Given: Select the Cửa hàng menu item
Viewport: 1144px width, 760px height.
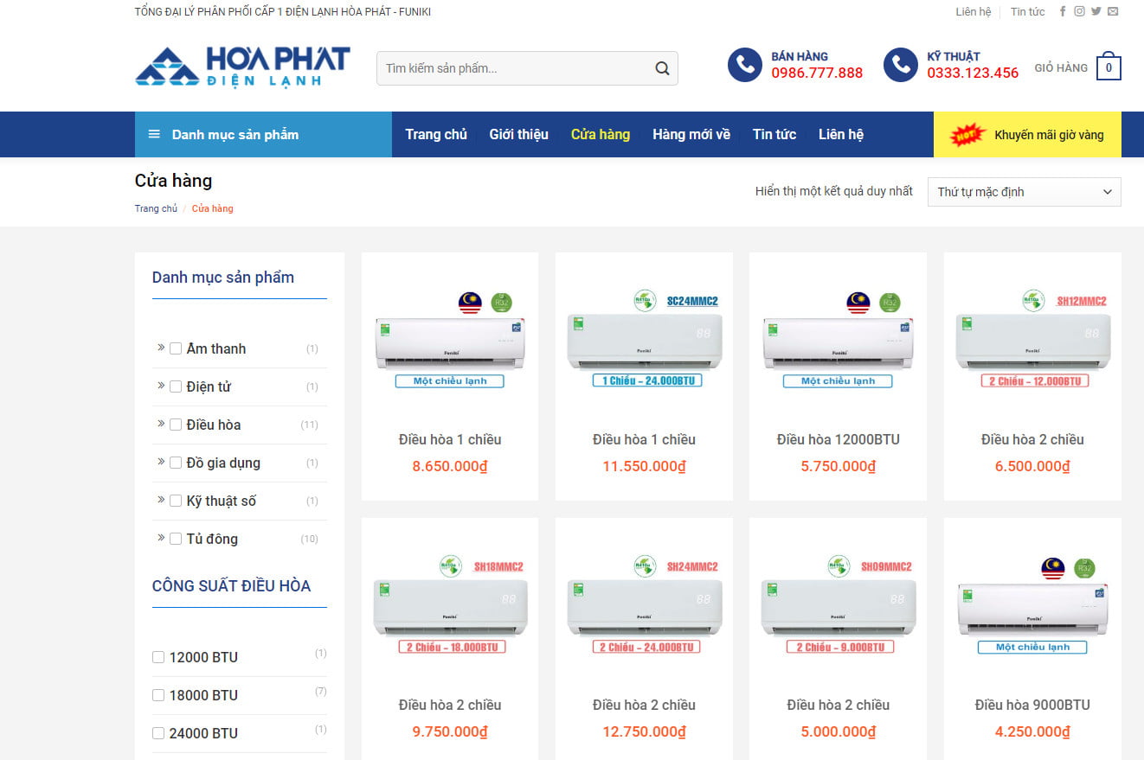Looking at the screenshot, I should (601, 134).
